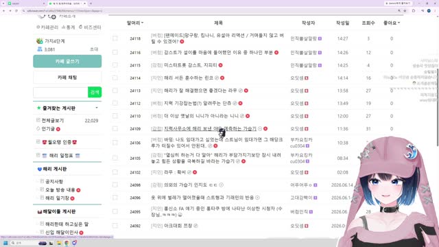Click the new badge beside 인기글
This screenshot has height=247, width=439.
click(x=58, y=129)
